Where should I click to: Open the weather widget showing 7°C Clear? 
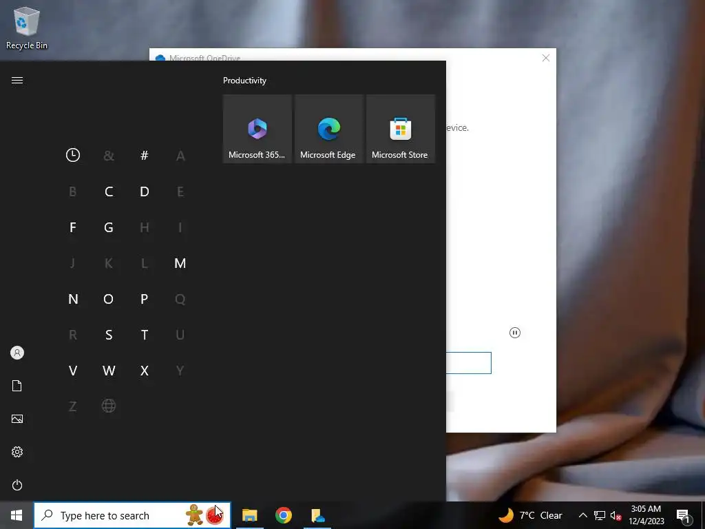pyautogui.click(x=531, y=515)
